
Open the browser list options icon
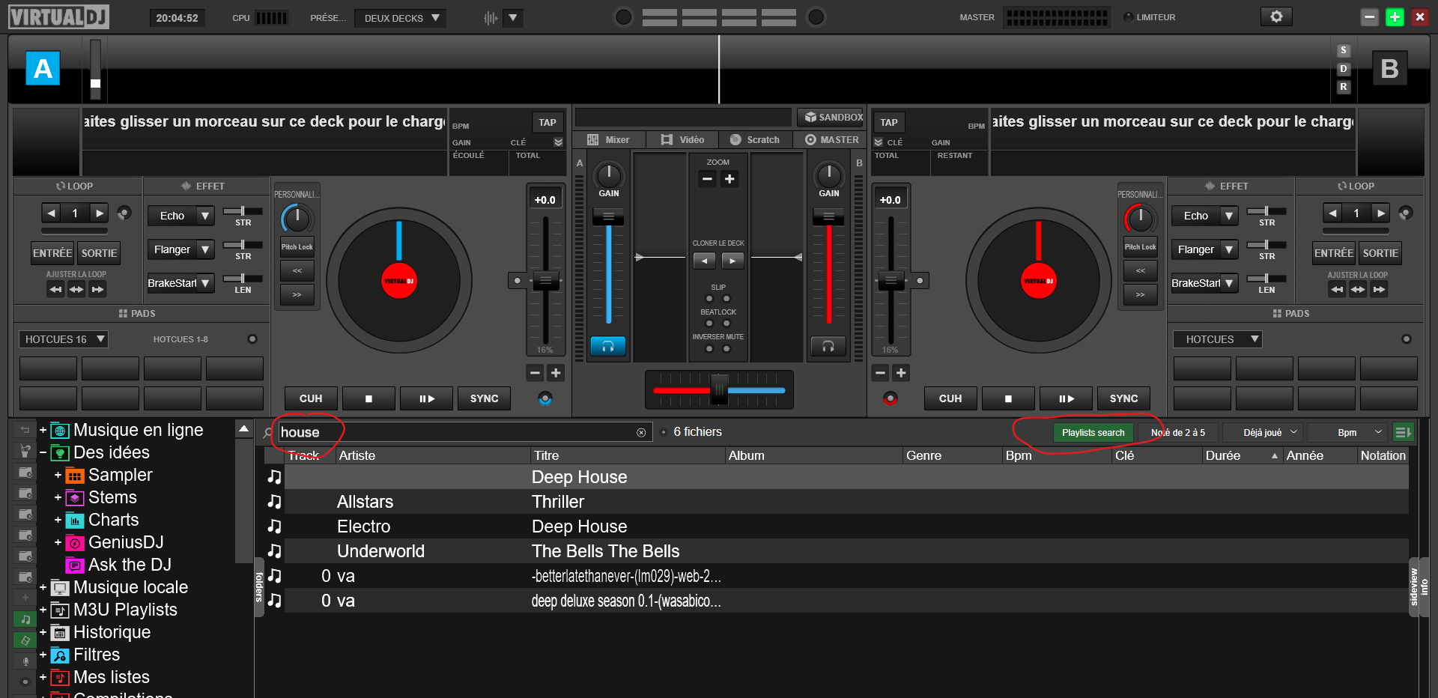[x=1402, y=432]
